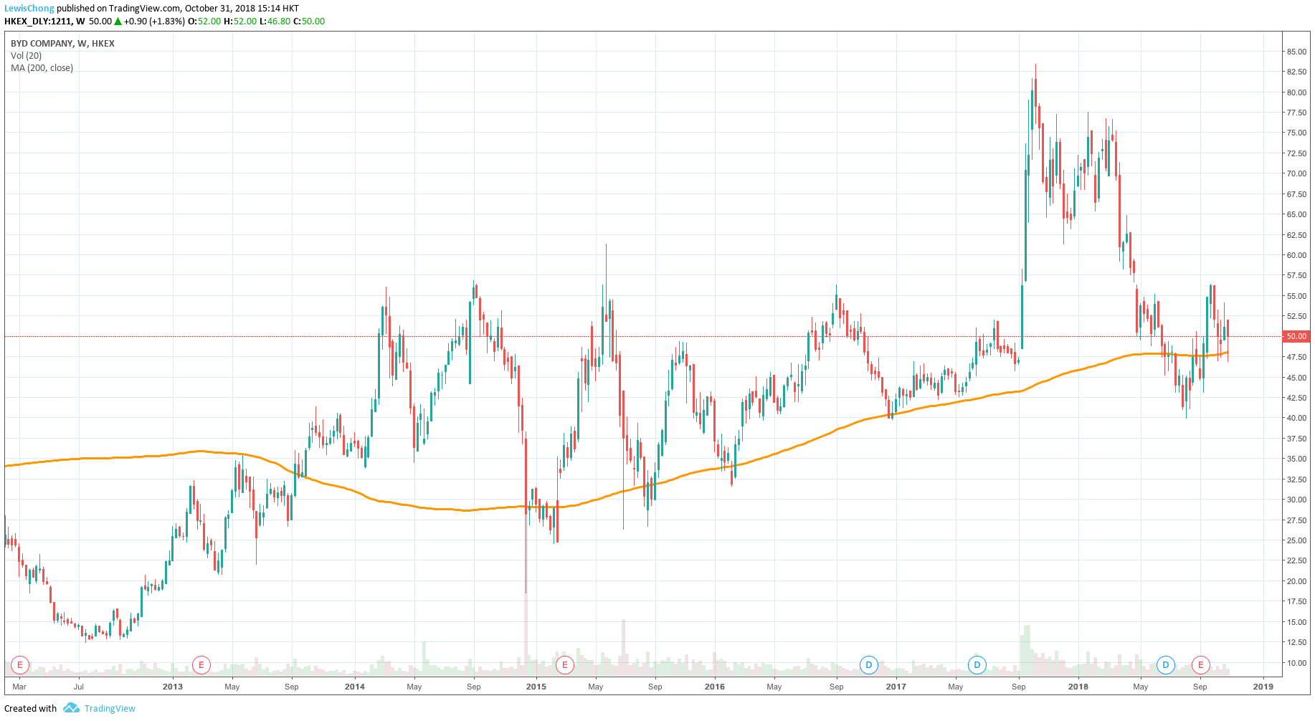Click the BYD COMPANY, W, HKEX legend title
The width and height of the screenshot is (1315, 721).
62,43
